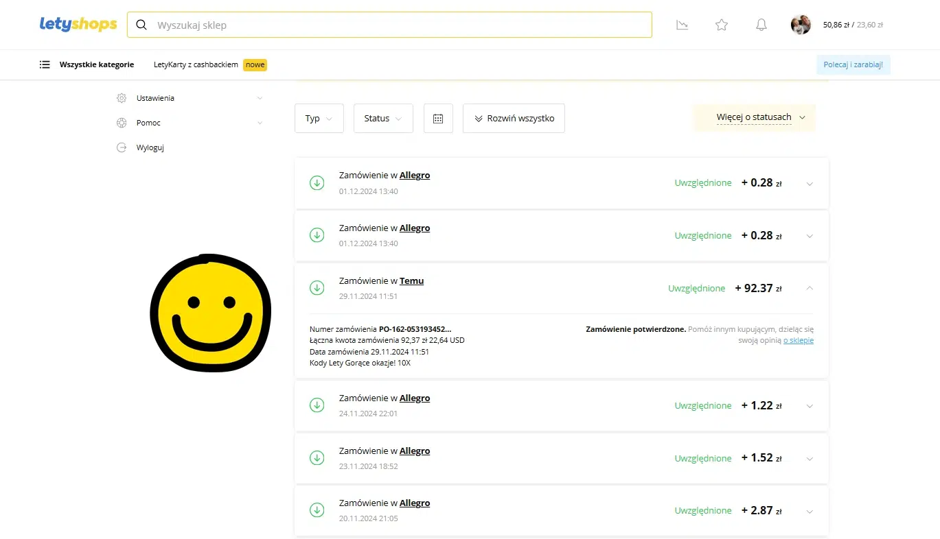Expand the Allegro order worth 2.87 zł
This screenshot has width=940, height=539.
[x=810, y=511]
